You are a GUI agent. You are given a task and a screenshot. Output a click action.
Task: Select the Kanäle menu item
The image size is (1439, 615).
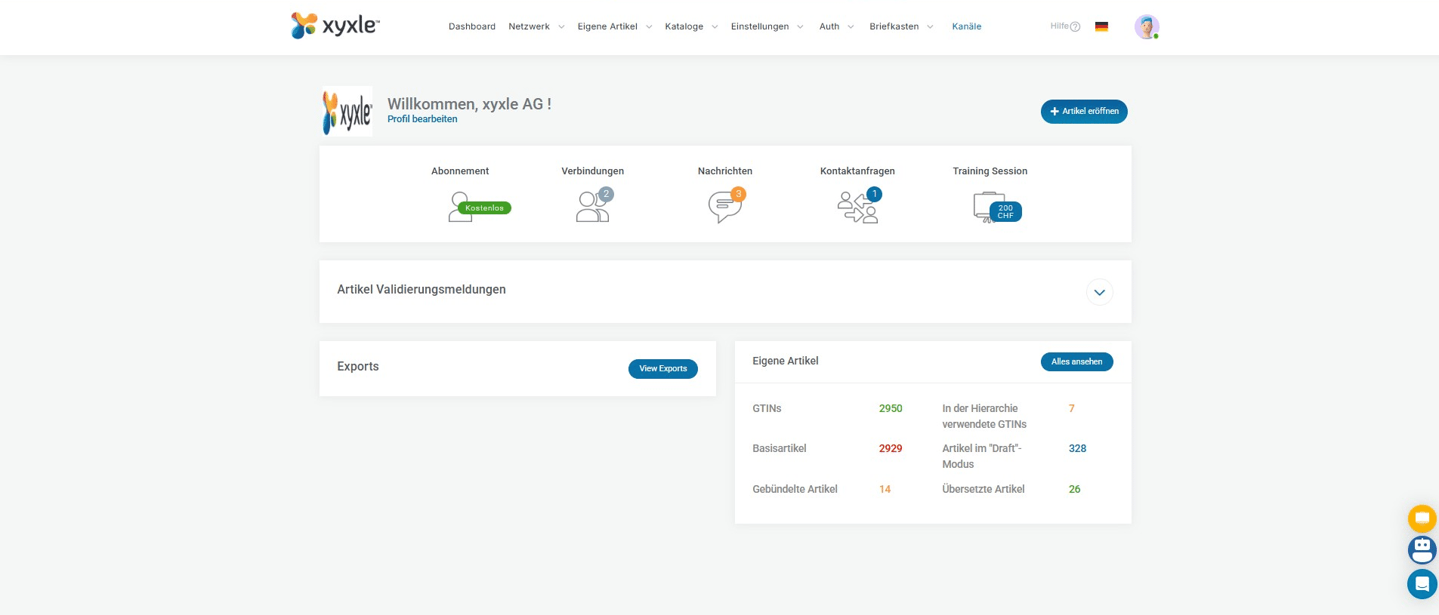tap(966, 26)
